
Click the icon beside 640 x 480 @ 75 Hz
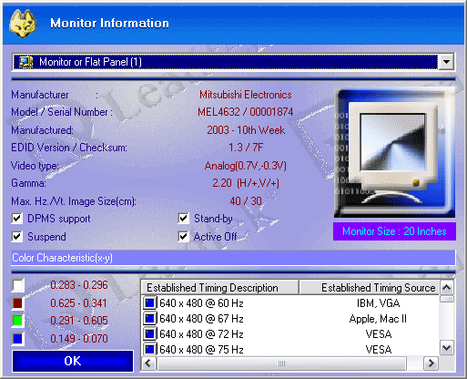pyautogui.click(x=150, y=349)
